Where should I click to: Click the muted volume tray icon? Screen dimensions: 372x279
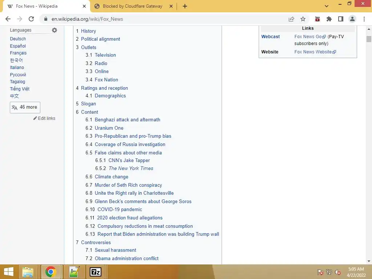[338, 272]
